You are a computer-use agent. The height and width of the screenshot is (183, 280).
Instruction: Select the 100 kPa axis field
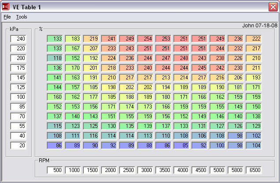[19, 97]
